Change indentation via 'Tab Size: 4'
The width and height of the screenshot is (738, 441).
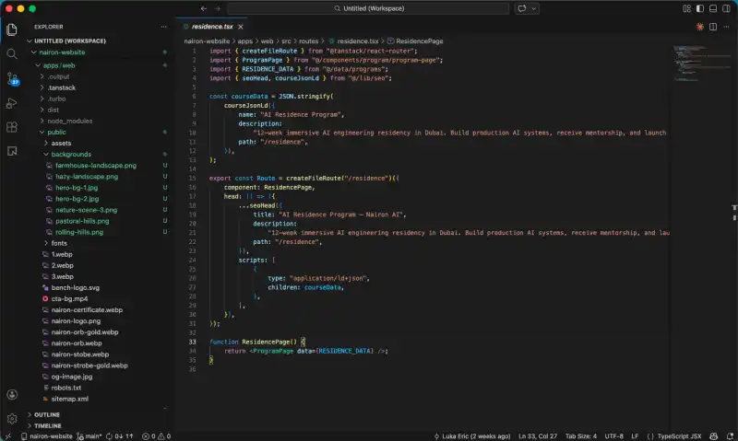tap(580, 436)
